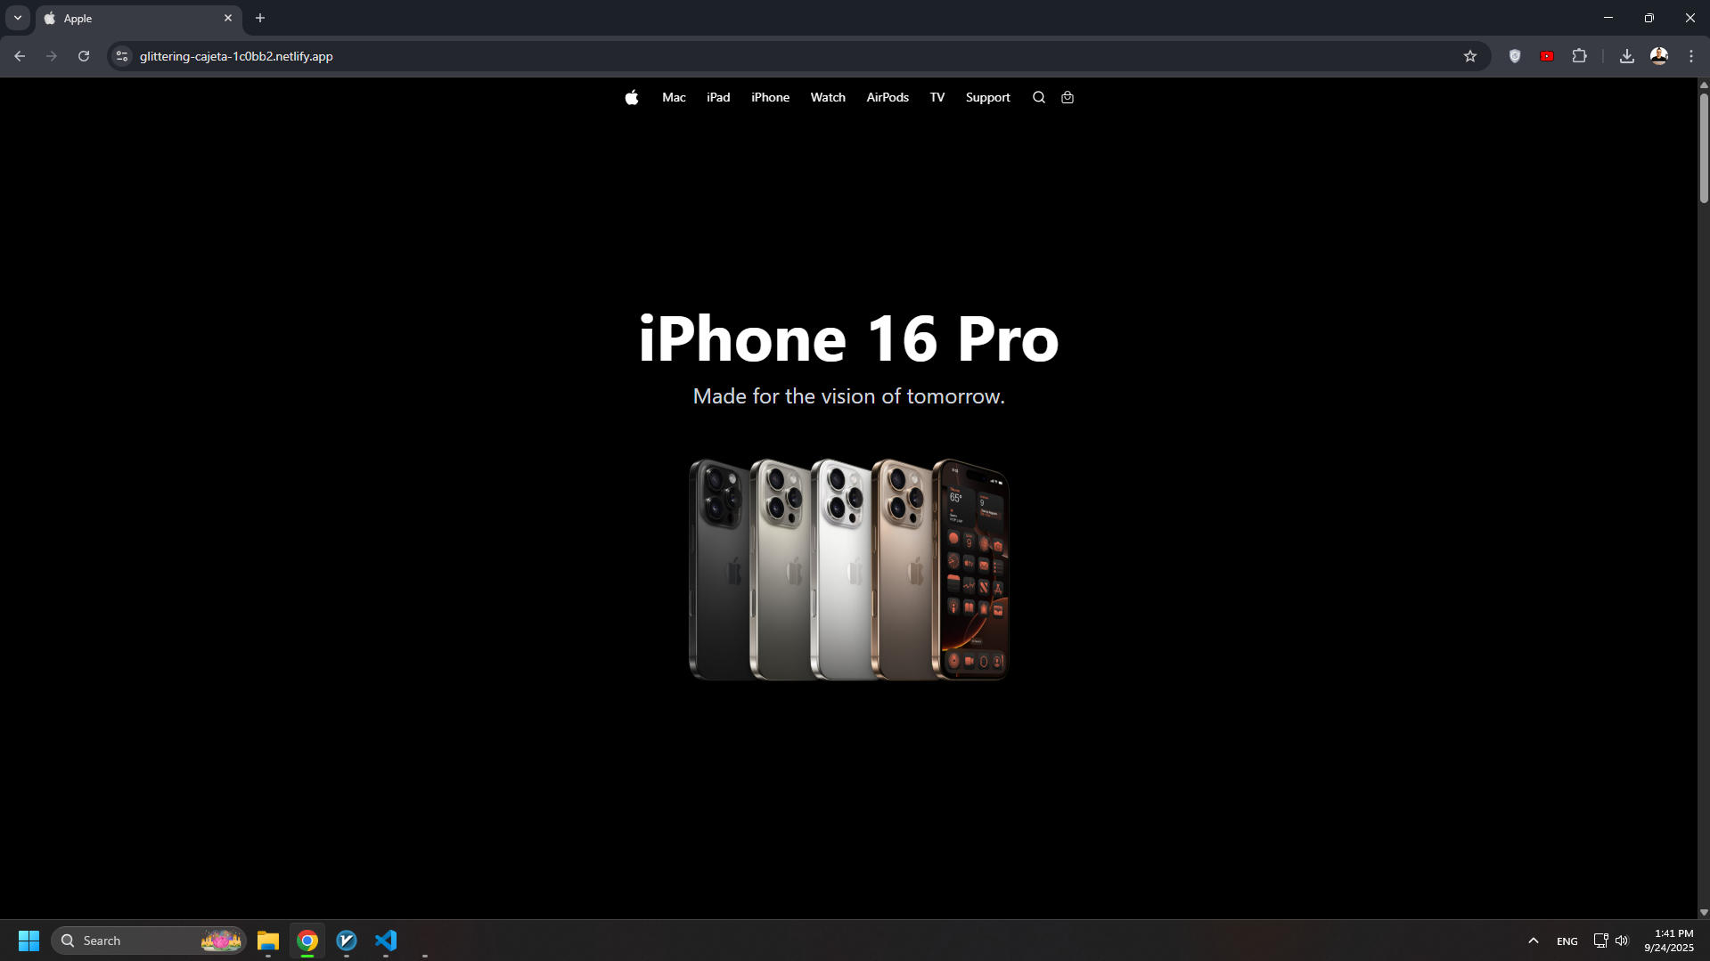Click the iPhone 16 Pro headline
Viewport: 1710px width, 961px height.
849,338
